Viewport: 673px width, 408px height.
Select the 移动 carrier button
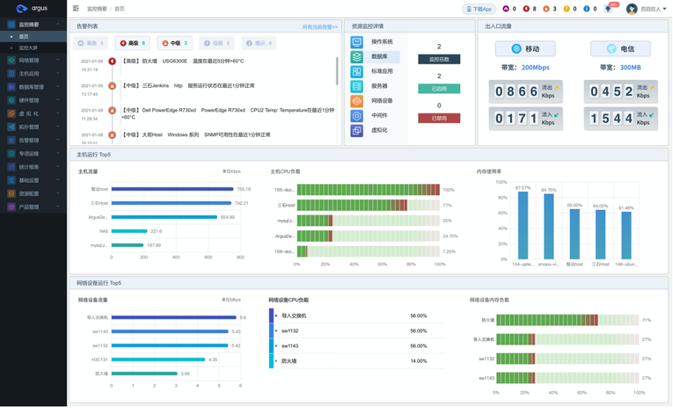525,49
